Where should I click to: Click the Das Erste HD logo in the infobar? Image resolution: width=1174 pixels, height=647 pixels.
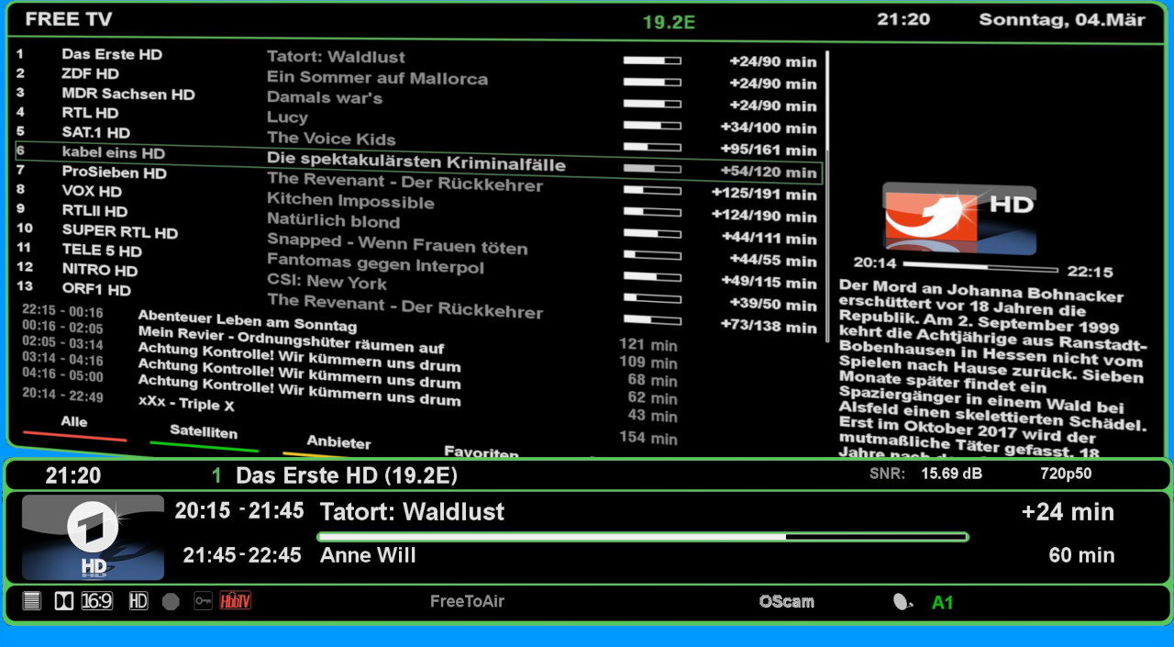[93, 538]
